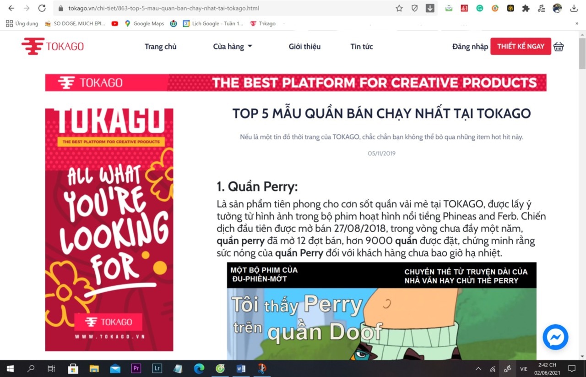The image size is (586, 377).
Task: Open the Extensions puzzle piece menu
Action: click(526, 8)
